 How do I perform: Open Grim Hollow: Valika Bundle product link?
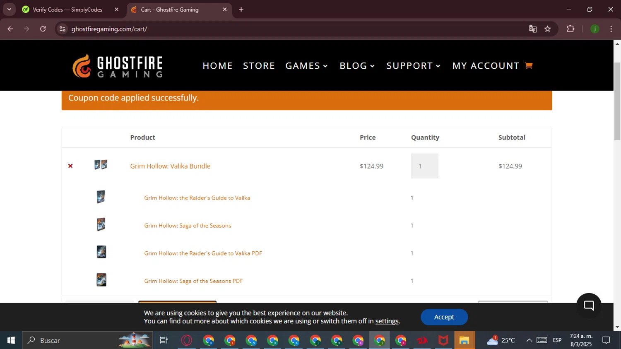170,166
